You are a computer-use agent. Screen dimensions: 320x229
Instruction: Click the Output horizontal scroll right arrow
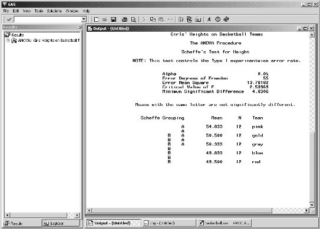pyautogui.click(x=306, y=210)
